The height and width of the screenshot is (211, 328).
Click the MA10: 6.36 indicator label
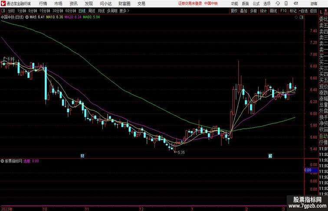coord(55,17)
